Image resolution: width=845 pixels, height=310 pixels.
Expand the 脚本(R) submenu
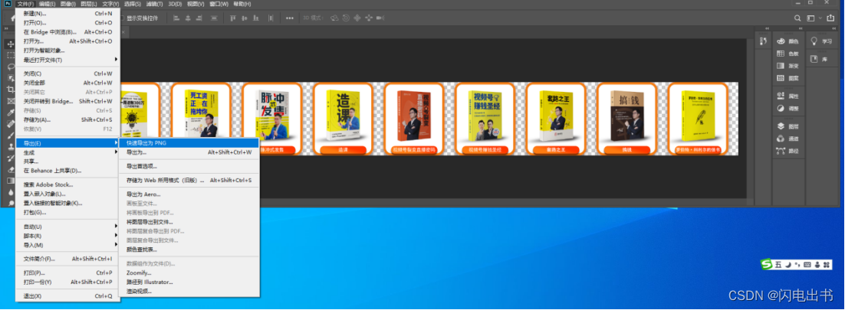click(69, 236)
